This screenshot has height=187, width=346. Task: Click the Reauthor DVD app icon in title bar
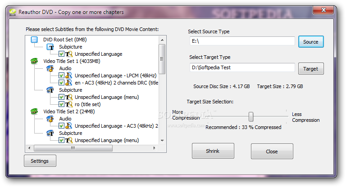click(13, 12)
